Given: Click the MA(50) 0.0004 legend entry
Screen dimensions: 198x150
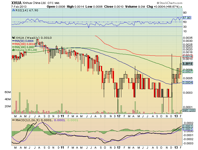Looking at the screenshot, I should [23, 41].
